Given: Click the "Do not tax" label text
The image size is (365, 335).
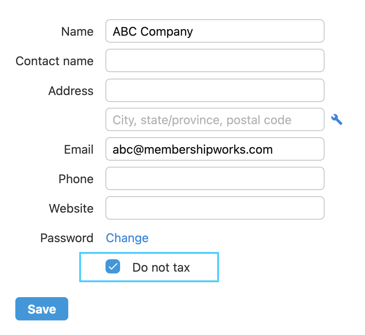Looking at the screenshot, I should pos(161,268).
